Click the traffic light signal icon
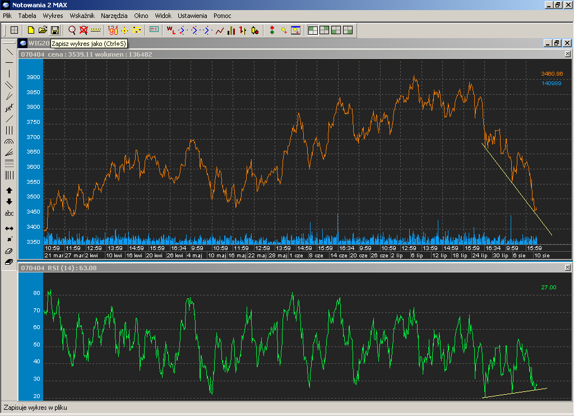The image size is (574, 416). [272, 30]
